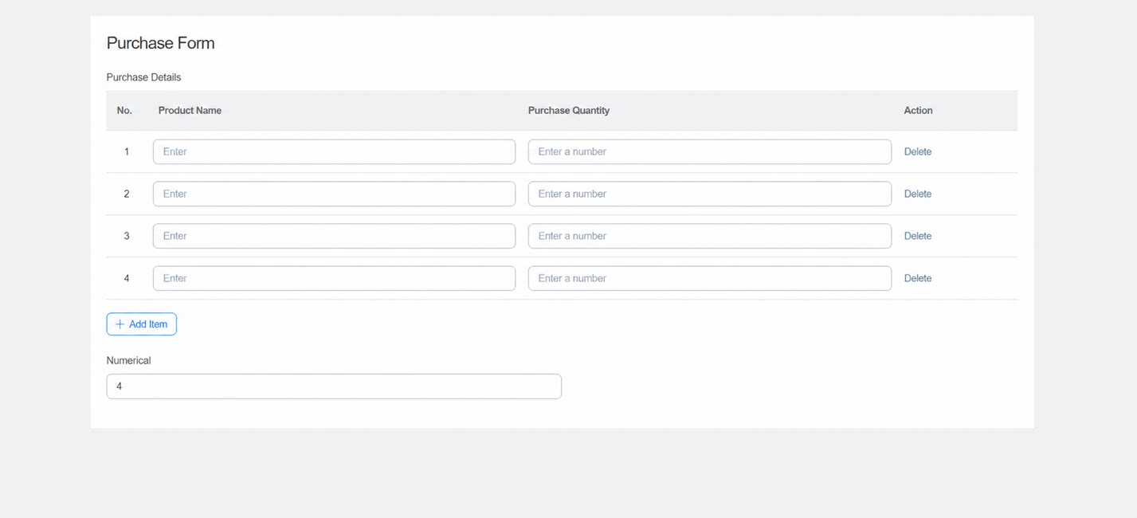1137x518 pixels.
Task: Select the Purchase Quantity field in row 3
Action: [710, 236]
